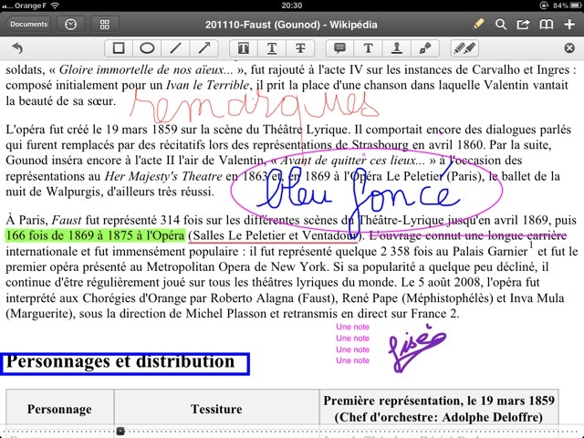The width and height of the screenshot is (584, 438).
Task: Choose the text highlight tool
Action: [x=244, y=47]
